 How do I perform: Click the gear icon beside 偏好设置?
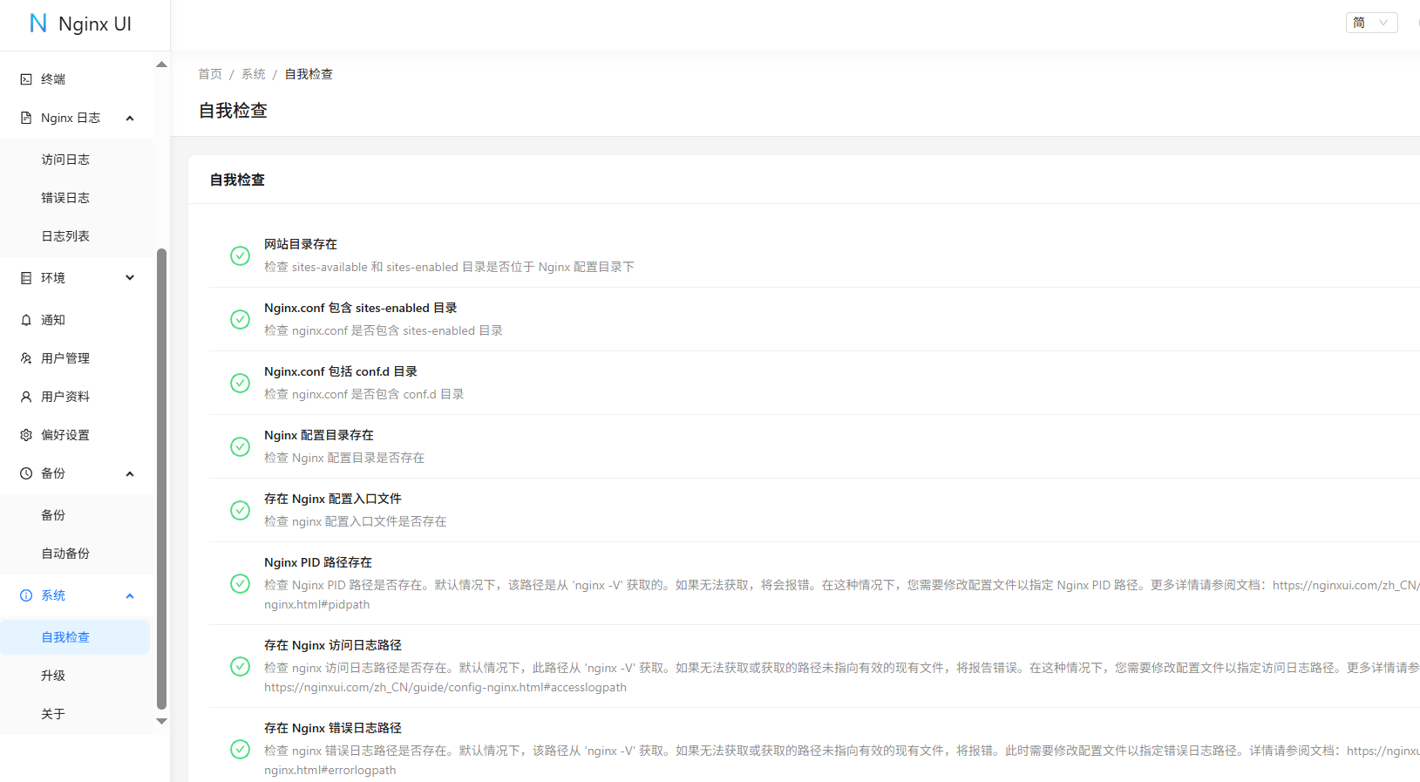click(x=26, y=435)
